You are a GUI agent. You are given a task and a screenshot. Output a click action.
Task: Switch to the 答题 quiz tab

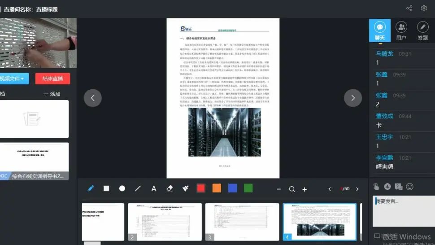coord(422,31)
